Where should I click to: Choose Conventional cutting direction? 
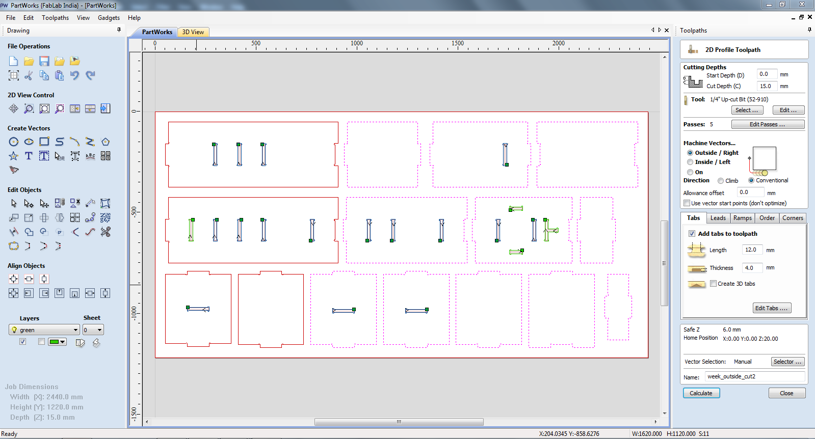751,180
